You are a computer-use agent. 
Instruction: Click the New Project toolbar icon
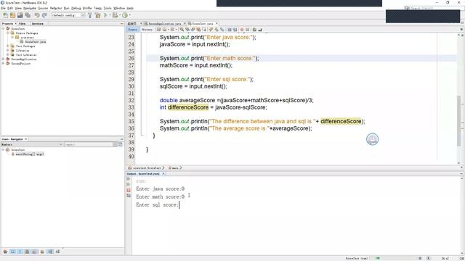point(12,15)
